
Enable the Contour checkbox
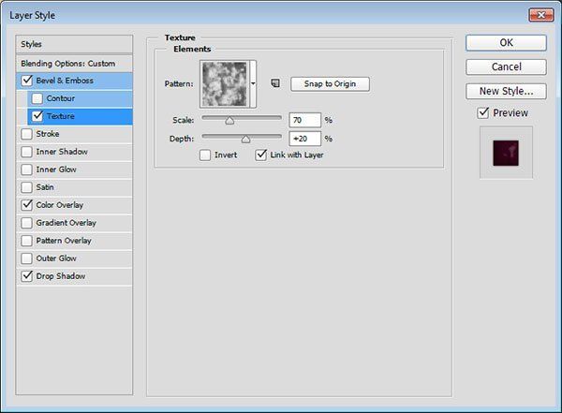tap(37, 98)
